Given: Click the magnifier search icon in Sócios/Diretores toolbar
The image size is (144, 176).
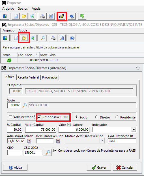Looking at the screenshot, I should 43,38.
